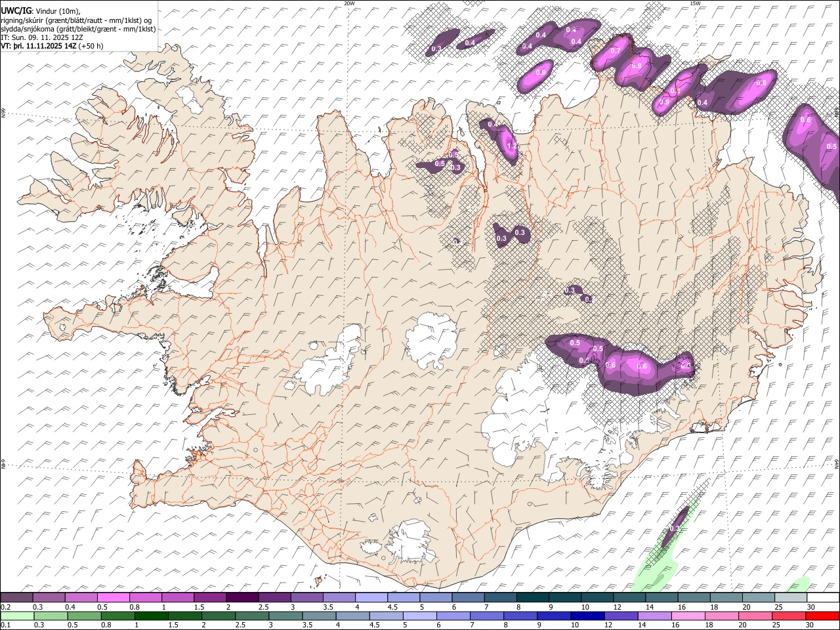Click the '4.5' label under upper legend row

(x=392, y=607)
